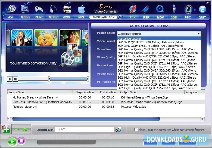Click the green X clear list icon

click(25, 129)
